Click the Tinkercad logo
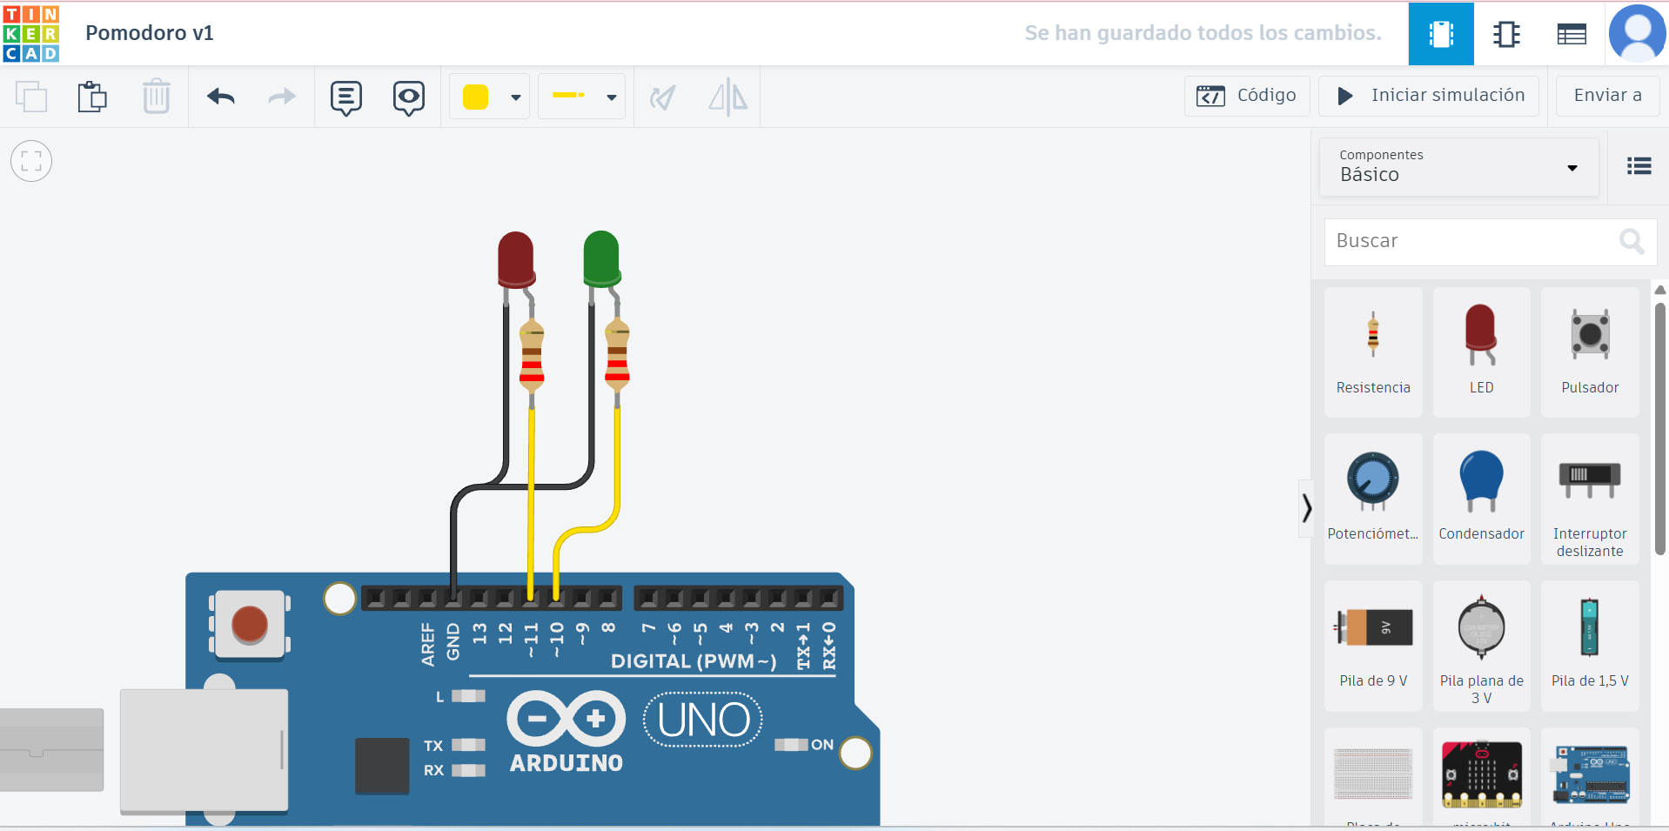Viewport: 1669px width, 831px height. point(31,33)
